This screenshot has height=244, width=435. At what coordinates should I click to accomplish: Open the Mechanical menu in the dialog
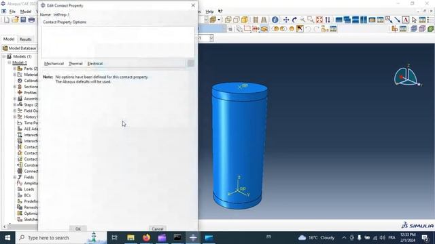click(54, 64)
